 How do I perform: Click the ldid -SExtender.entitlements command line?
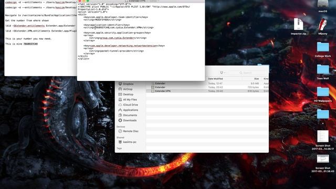40,26
